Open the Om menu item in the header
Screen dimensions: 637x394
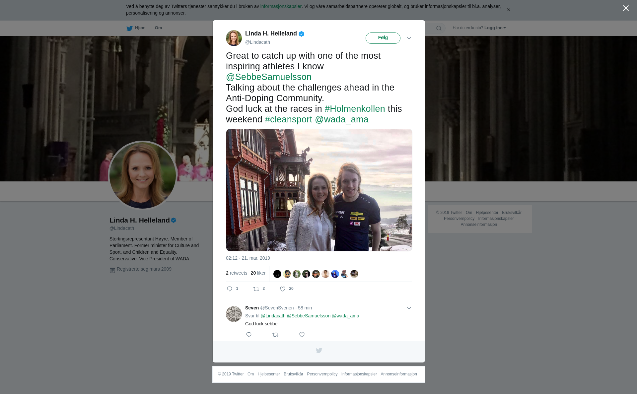[158, 28]
